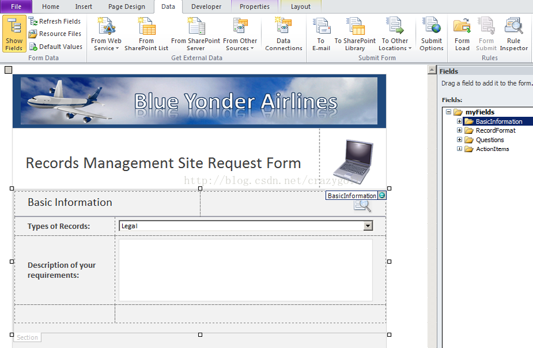533x348 pixels.
Task: Select the Blue Yonder Airlines banner image
Action: (199, 101)
